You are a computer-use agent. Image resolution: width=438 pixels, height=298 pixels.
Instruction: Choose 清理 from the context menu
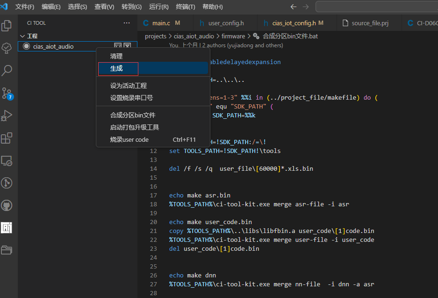153,56
